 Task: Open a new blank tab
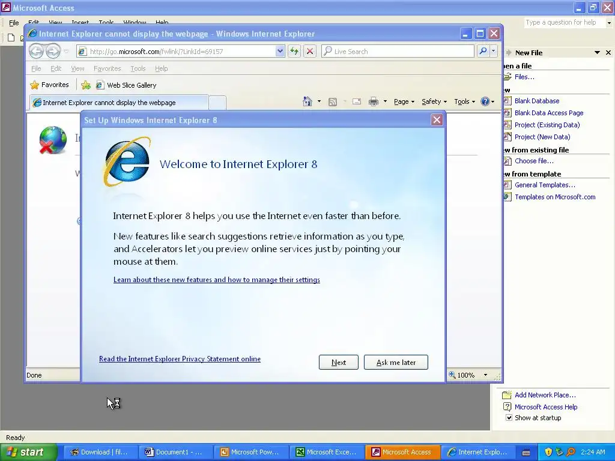(217, 103)
